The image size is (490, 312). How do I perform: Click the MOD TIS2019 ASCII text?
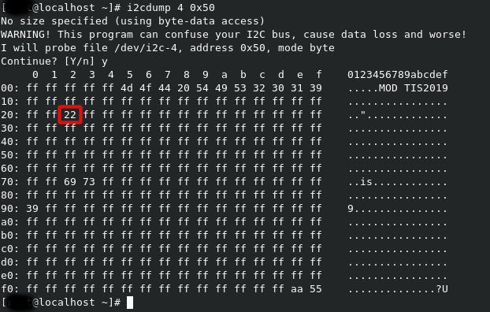pyautogui.click(x=414, y=87)
